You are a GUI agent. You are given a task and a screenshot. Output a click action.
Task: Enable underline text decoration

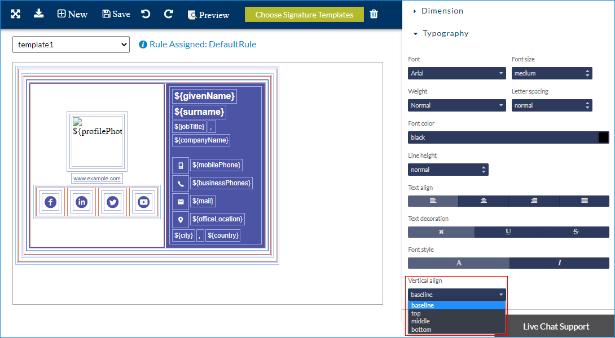pyautogui.click(x=508, y=232)
